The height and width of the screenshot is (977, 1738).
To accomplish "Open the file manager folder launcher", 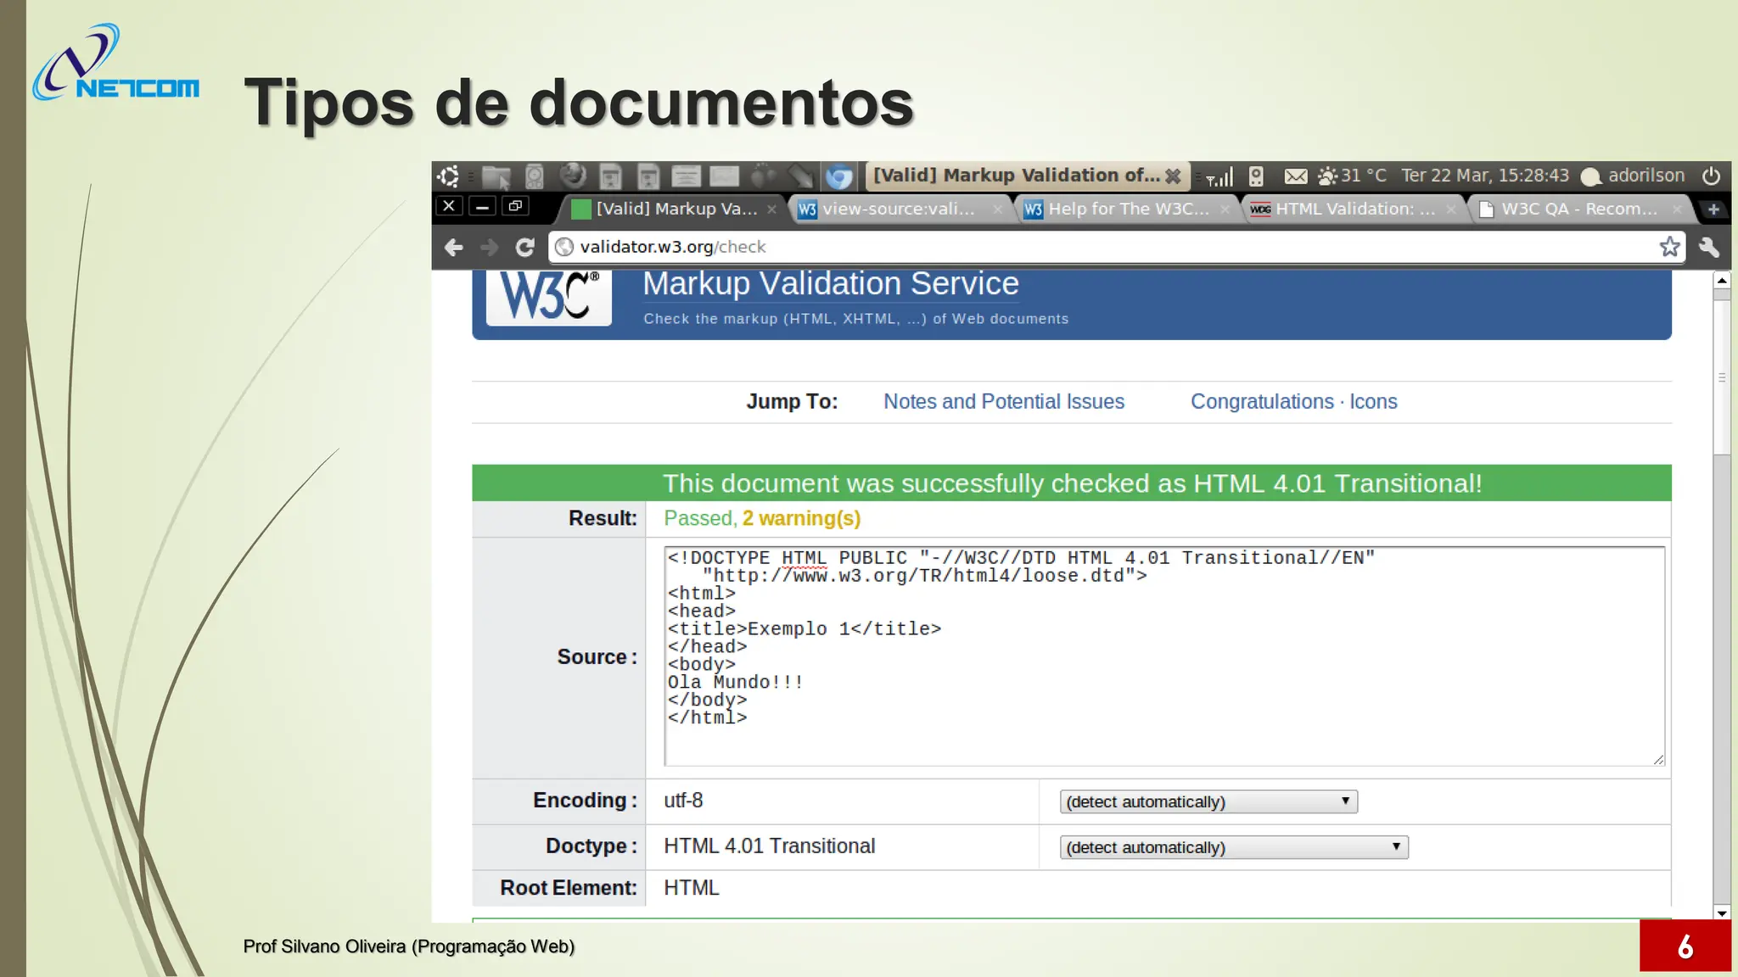I will click(496, 176).
